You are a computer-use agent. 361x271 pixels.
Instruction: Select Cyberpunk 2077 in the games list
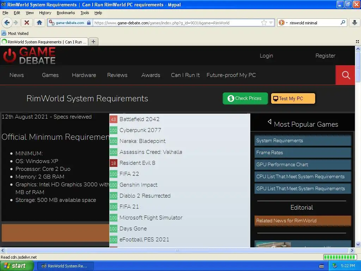pyautogui.click(x=140, y=130)
